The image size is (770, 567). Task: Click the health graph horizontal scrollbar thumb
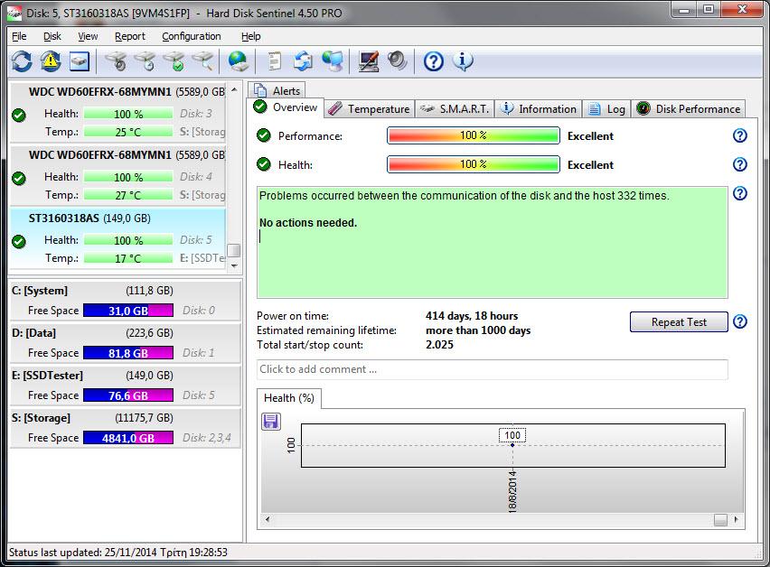pyautogui.click(x=720, y=520)
